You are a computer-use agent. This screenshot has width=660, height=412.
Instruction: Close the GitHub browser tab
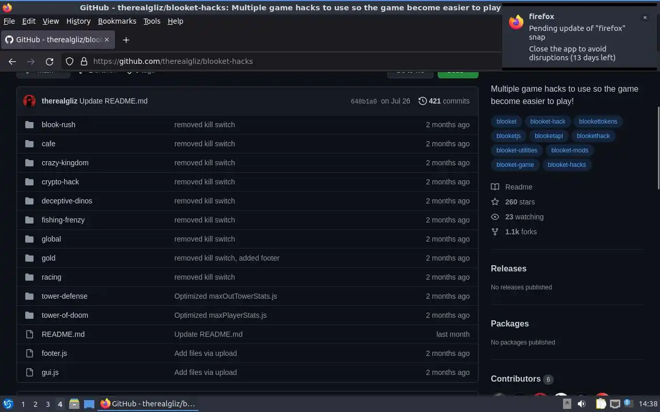tap(107, 40)
